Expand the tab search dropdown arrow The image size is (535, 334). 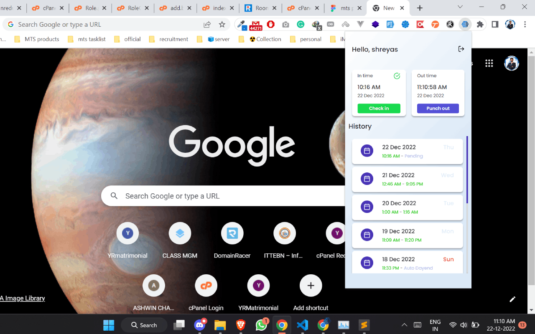[460, 7]
